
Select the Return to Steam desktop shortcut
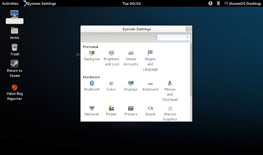click(x=15, y=69)
